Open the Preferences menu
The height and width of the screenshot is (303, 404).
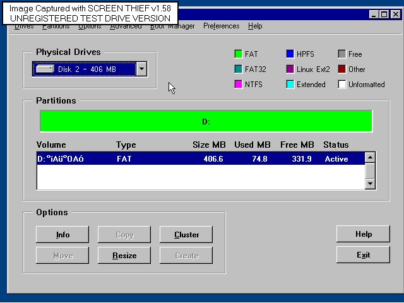(x=222, y=26)
